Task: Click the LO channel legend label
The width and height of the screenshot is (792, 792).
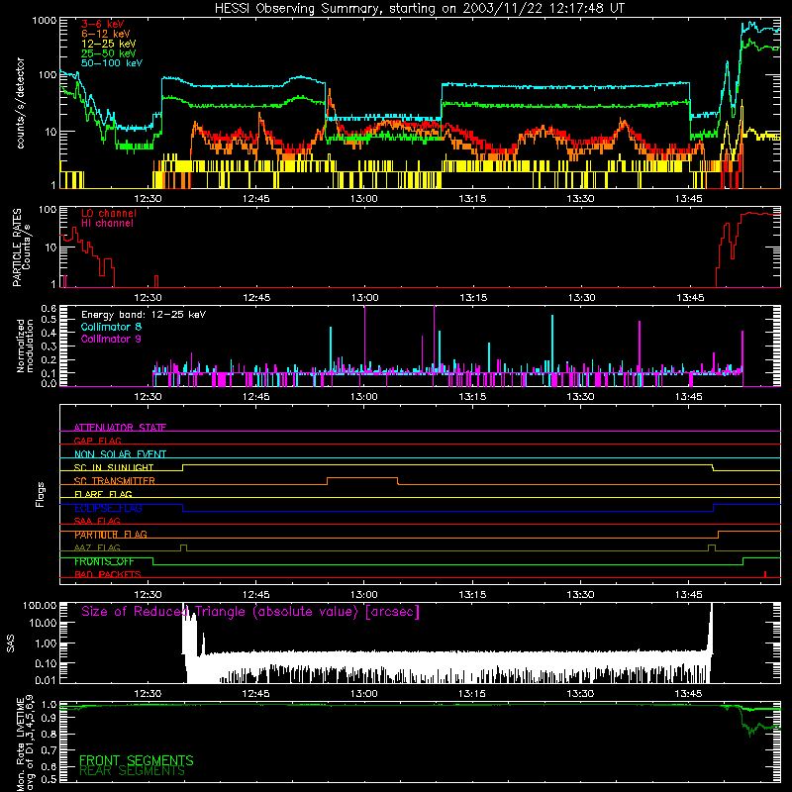Action: point(109,213)
